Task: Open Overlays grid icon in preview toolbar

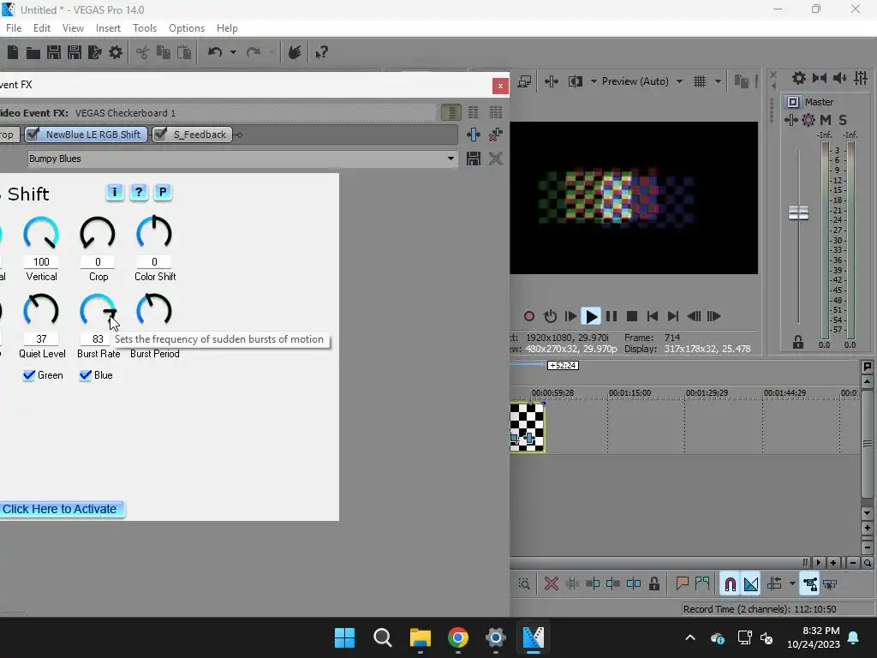Action: tap(699, 81)
